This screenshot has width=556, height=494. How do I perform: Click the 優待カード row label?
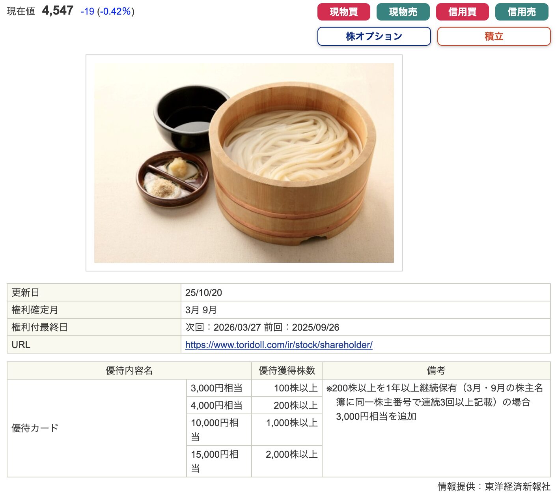tap(35, 428)
